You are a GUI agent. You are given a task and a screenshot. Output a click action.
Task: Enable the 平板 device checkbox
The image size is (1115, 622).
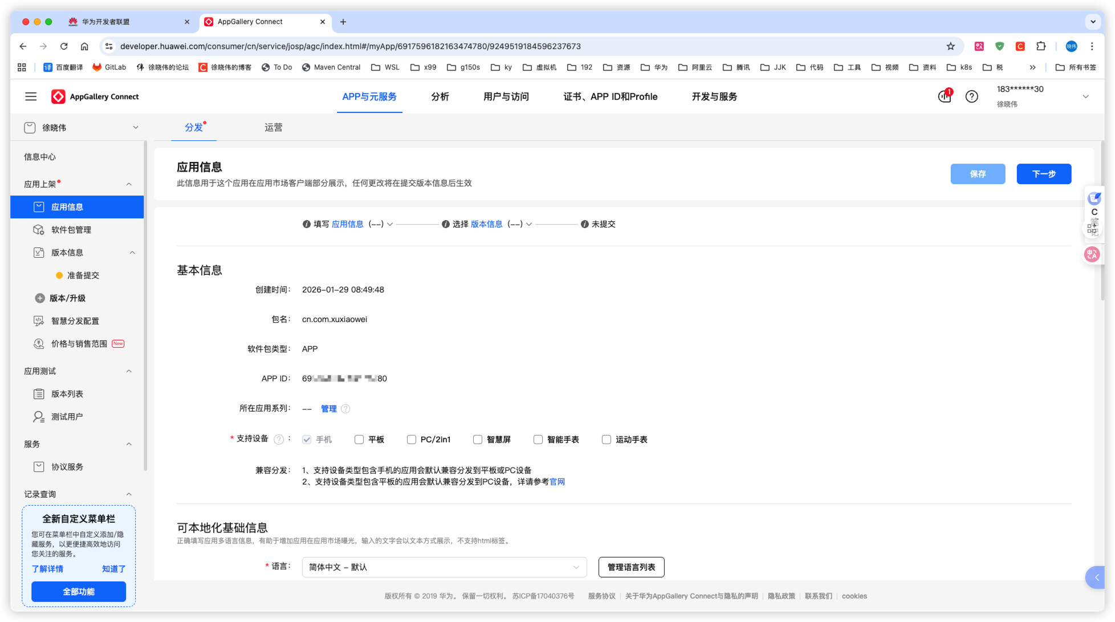point(359,439)
